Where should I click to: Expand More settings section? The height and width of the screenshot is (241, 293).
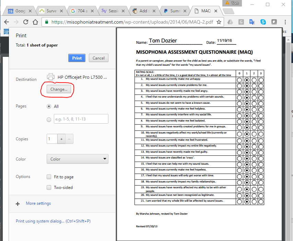click(38, 203)
